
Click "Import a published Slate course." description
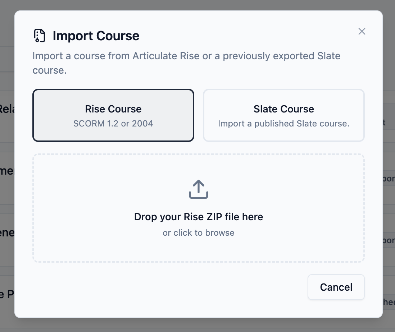point(283,123)
